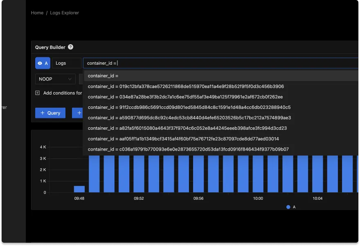Image resolution: width=360 pixels, height=246 pixels.
Task: Select the bare 'container_id =' suggestion
Action: point(221,76)
